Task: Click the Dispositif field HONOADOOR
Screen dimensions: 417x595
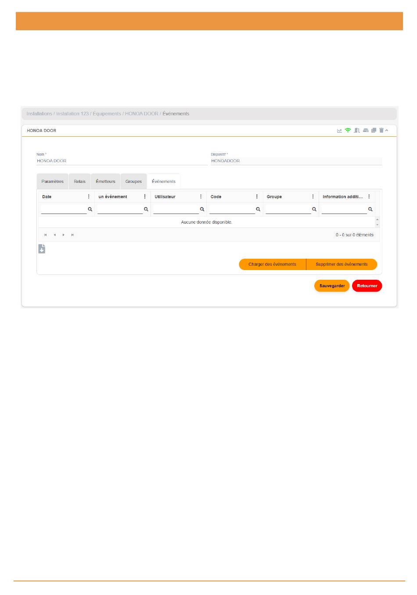Action: tap(296, 161)
